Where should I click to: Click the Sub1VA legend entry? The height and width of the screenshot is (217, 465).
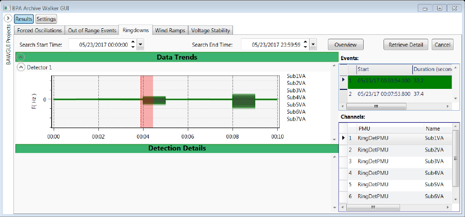click(296, 75)
